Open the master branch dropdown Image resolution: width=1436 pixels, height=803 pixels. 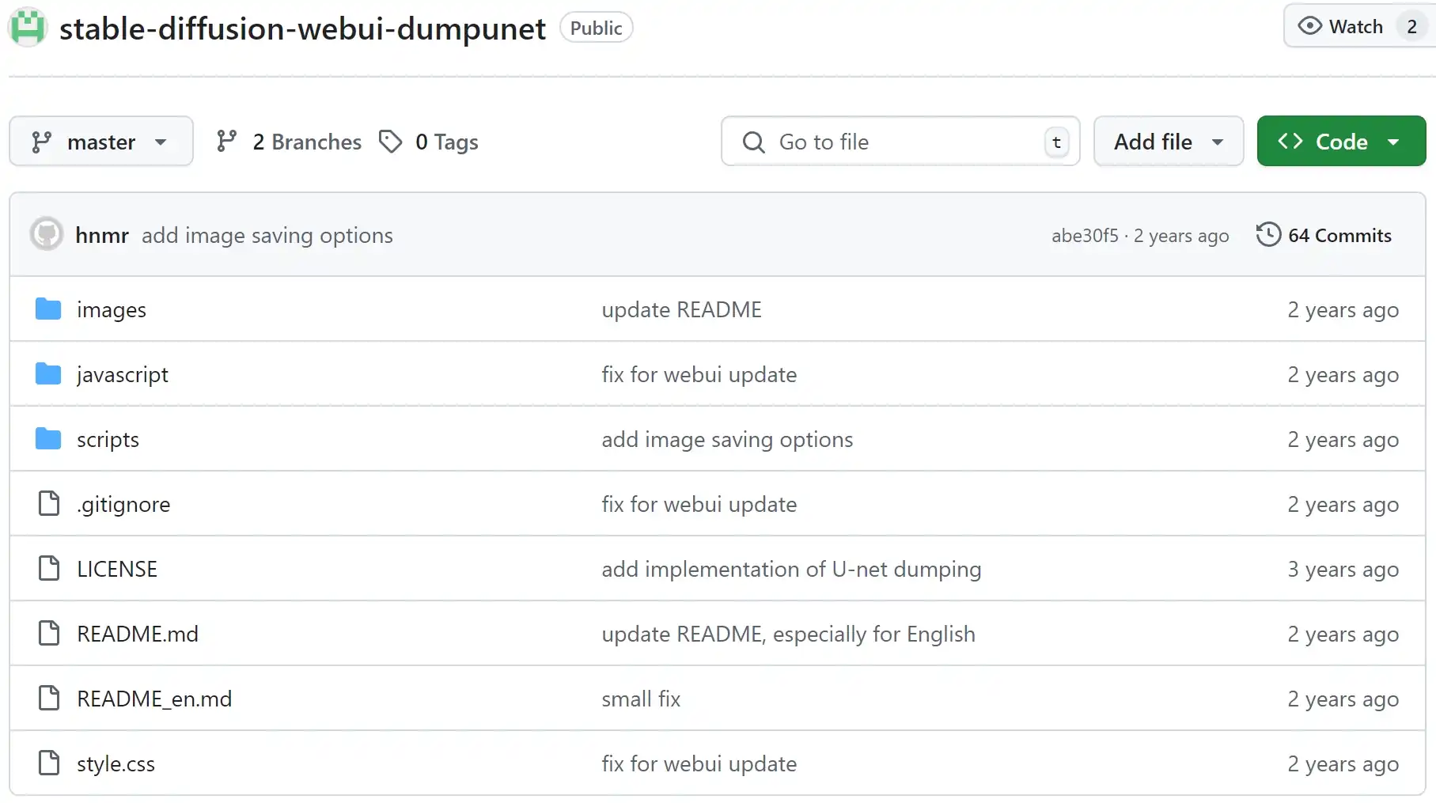101,142
